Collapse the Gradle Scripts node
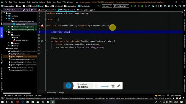Screen dimensions: 186x104 point(4,48)
